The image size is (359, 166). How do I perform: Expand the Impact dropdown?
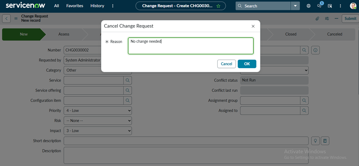(x=98, y=131)
